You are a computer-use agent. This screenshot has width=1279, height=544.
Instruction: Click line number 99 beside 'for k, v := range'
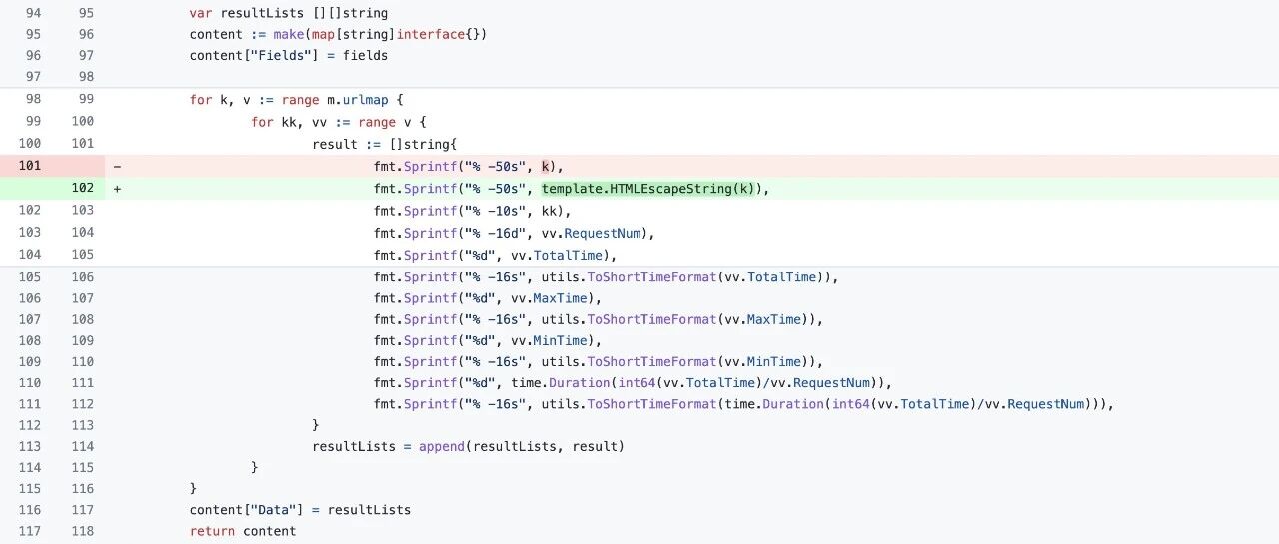85,100
